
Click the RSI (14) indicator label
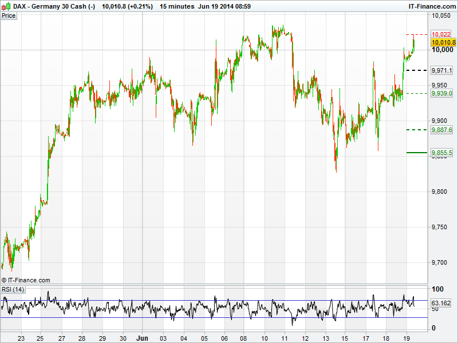pyautogui.click(x=13, y=289)
